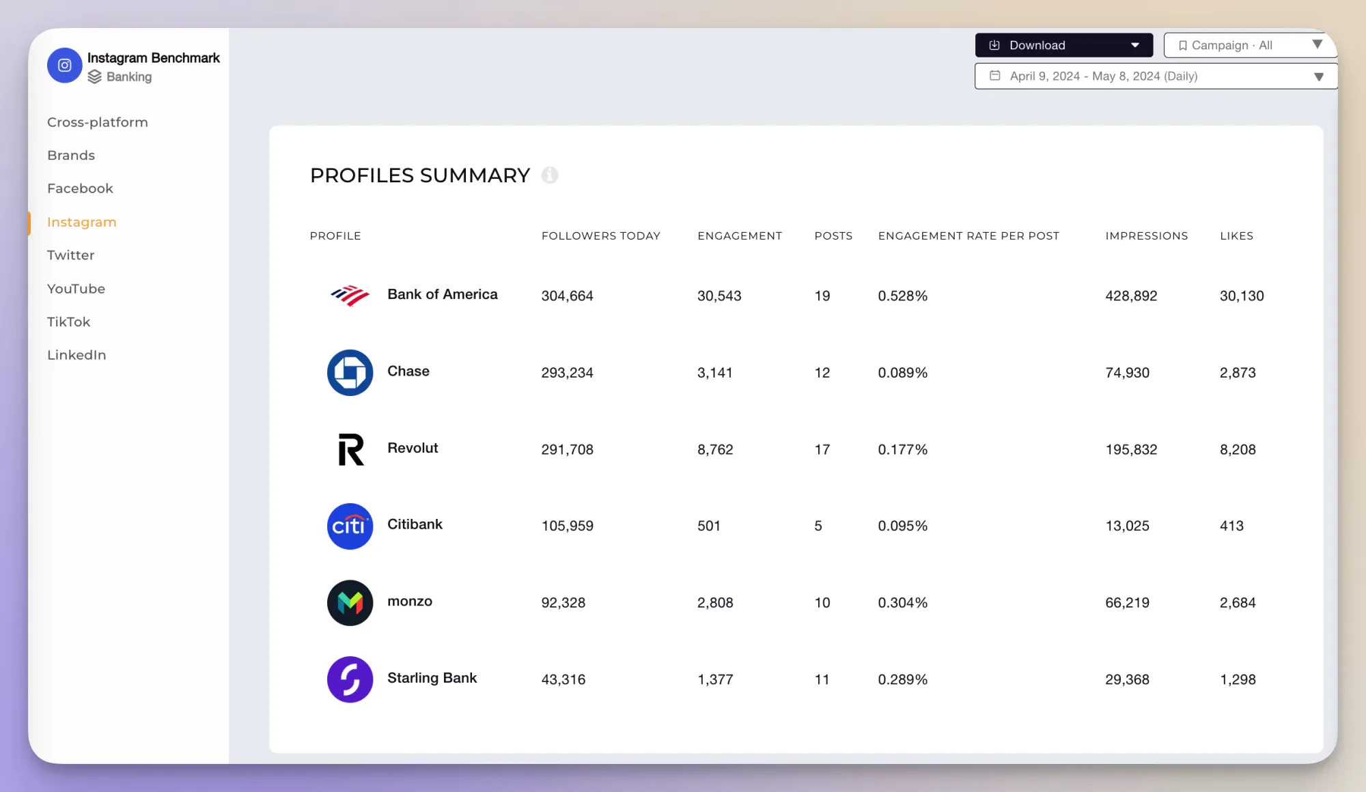1366x792 pixels.
Task: Click Revolut engagement rate 0.177%
Action: pos(902,449)
